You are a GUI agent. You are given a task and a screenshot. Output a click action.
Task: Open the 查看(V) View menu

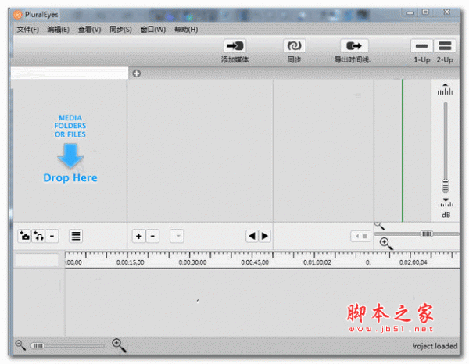[x=89, y=30]
